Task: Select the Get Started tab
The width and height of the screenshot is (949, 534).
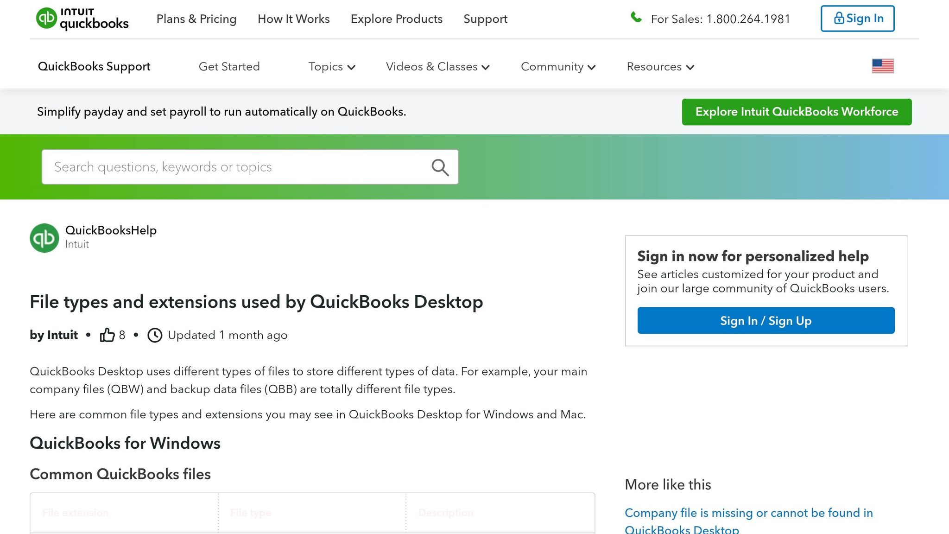Action: 229,67
